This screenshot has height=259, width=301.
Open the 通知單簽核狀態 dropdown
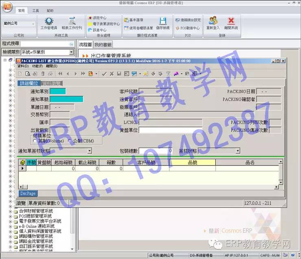tap(89, 151)
